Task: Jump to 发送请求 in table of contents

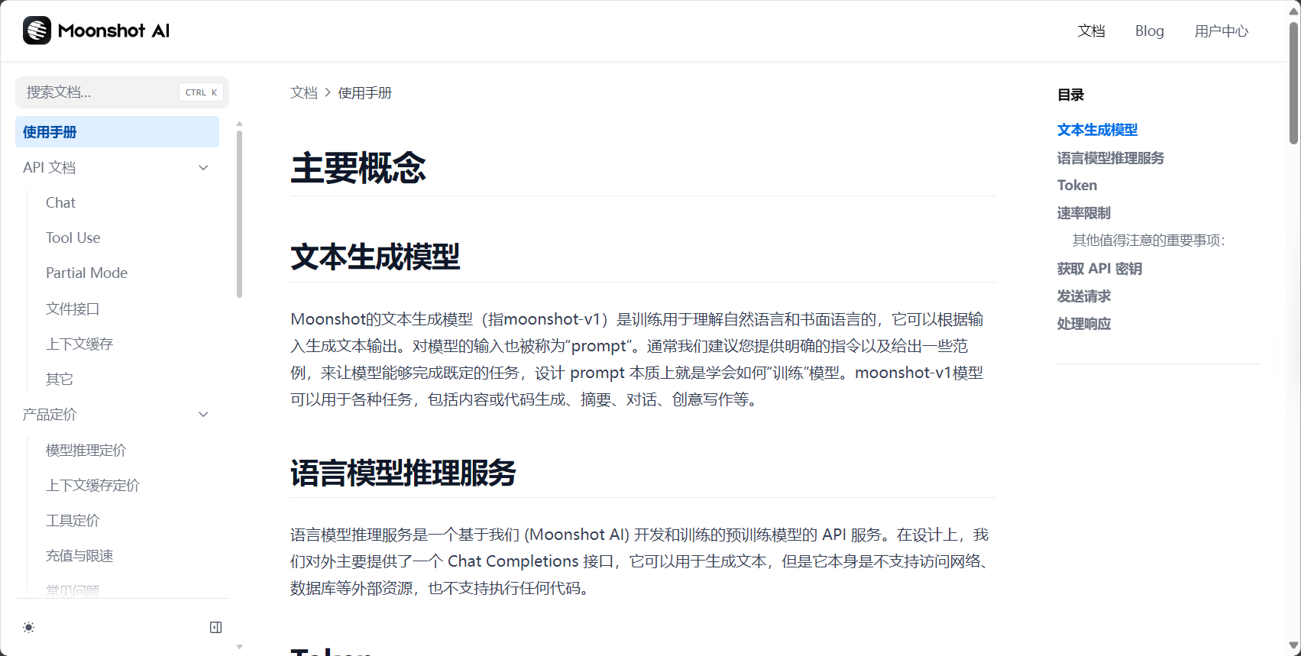Action: tap(1084, 296)
